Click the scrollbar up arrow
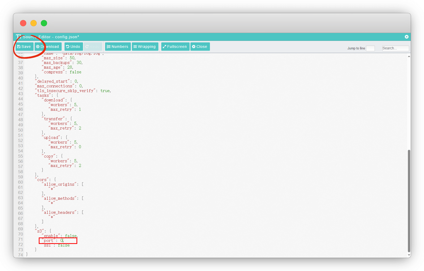This screenshot has height=271, width=424. [x=409, y=56]
